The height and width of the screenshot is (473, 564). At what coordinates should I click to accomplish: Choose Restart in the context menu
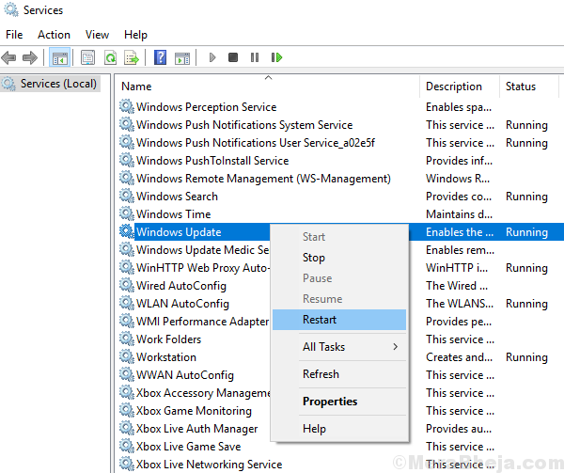[x=320, y=320]
